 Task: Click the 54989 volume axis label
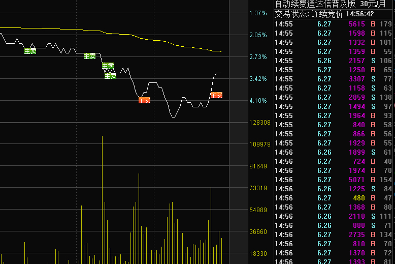point(258,210)
